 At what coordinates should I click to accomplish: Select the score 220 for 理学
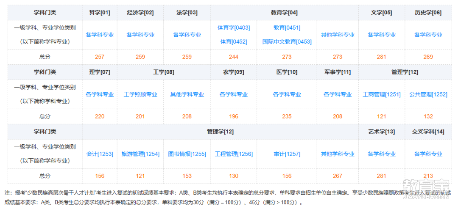[100, 116]
